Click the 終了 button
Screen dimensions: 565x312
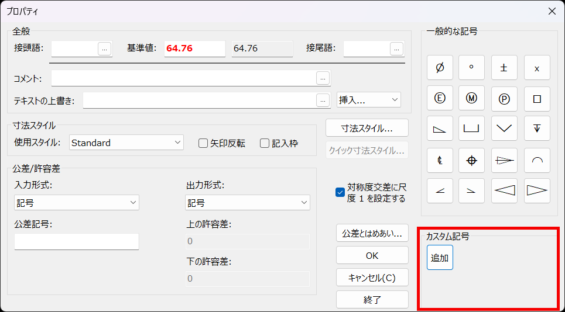click(x=372, y=299)
